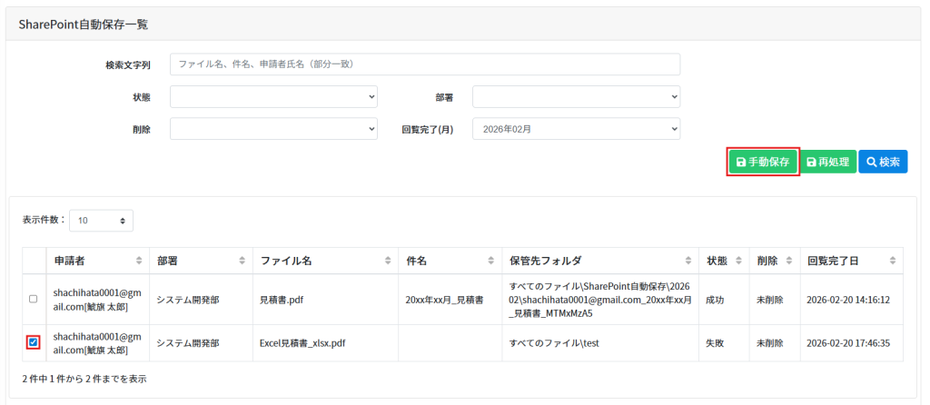Change 回覧完了(月) dropdown from 2026年02月

tap(576, 129)
